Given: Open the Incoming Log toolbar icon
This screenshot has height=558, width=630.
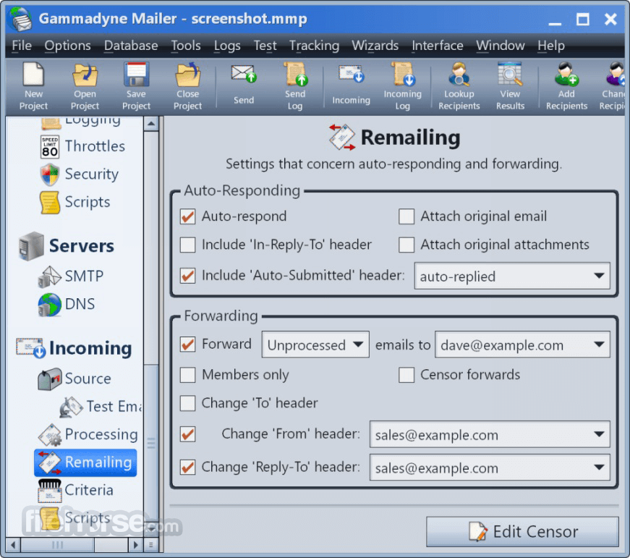Looking at the screenshot, I should click(x=403, y=86).
